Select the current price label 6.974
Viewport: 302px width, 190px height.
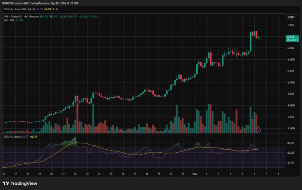(x=292, y=39)
